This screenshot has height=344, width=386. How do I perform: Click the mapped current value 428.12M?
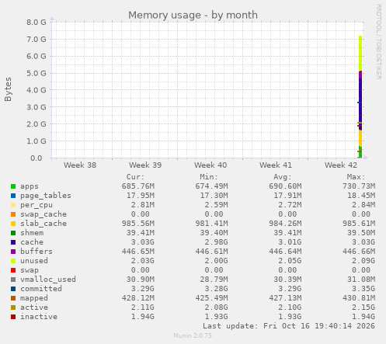coord(138,298)
